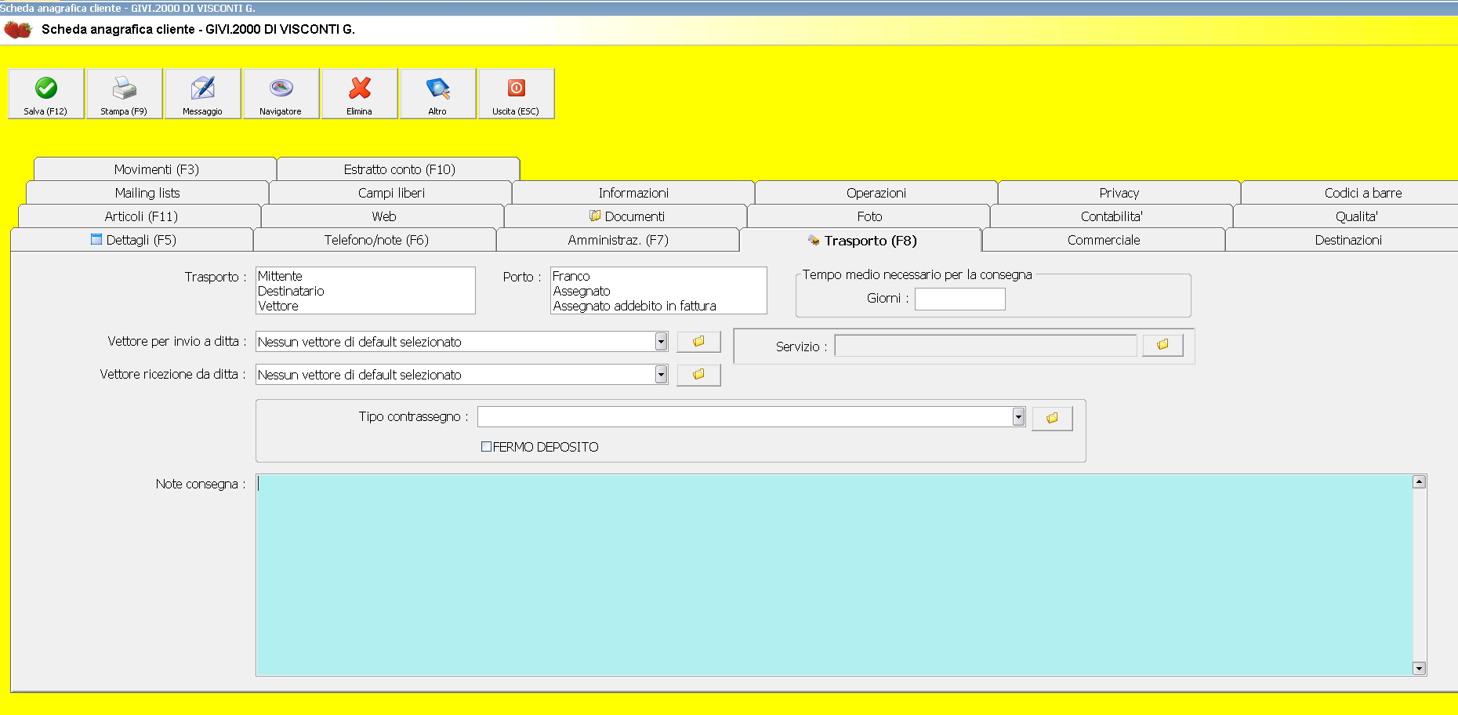This screenshot has height=715, width=1458.
Task: Open the Documenti tab
Action: tap(626, 216)
